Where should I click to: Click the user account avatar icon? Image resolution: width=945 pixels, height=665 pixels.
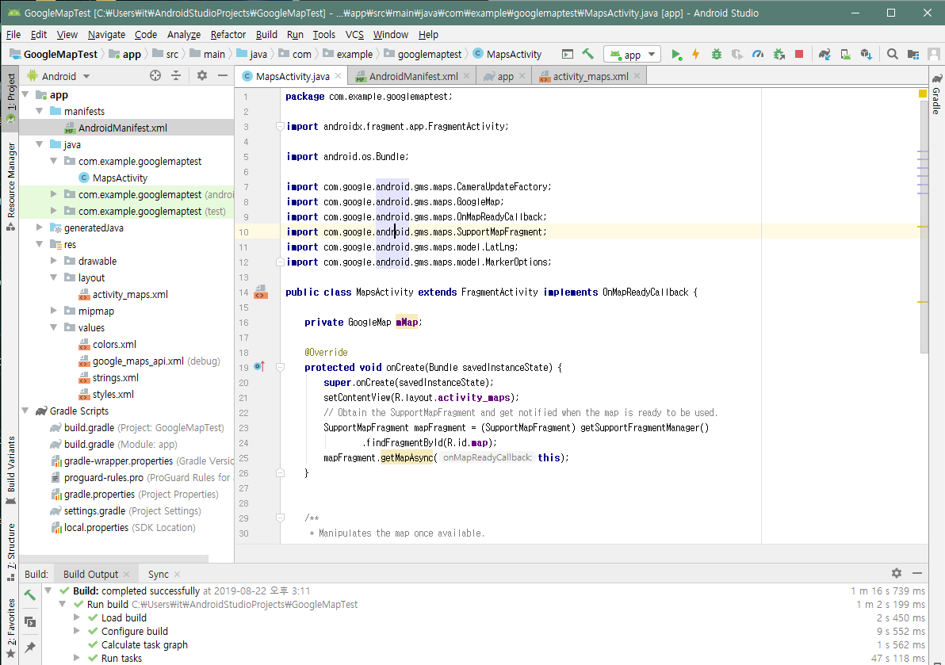934,54
